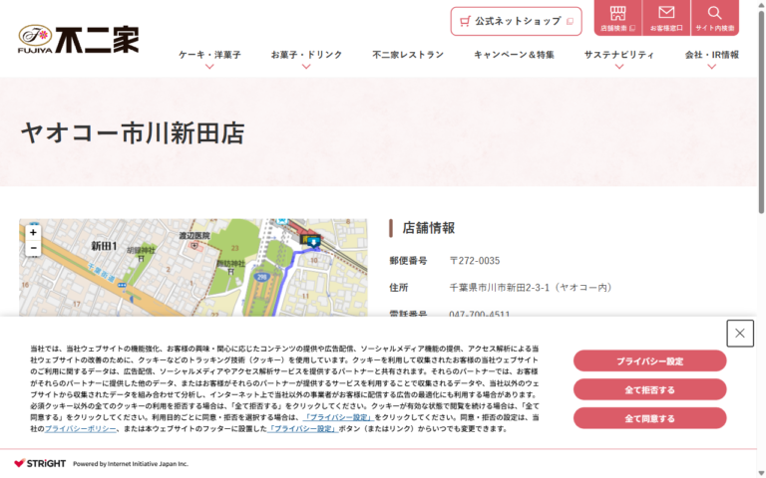Click 全て拒否する button
This screenshot has height=478, width=766.
[x=649, y=389]
